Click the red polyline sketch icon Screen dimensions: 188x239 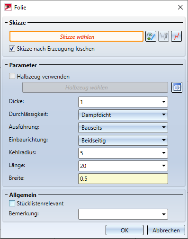(177, 36)
